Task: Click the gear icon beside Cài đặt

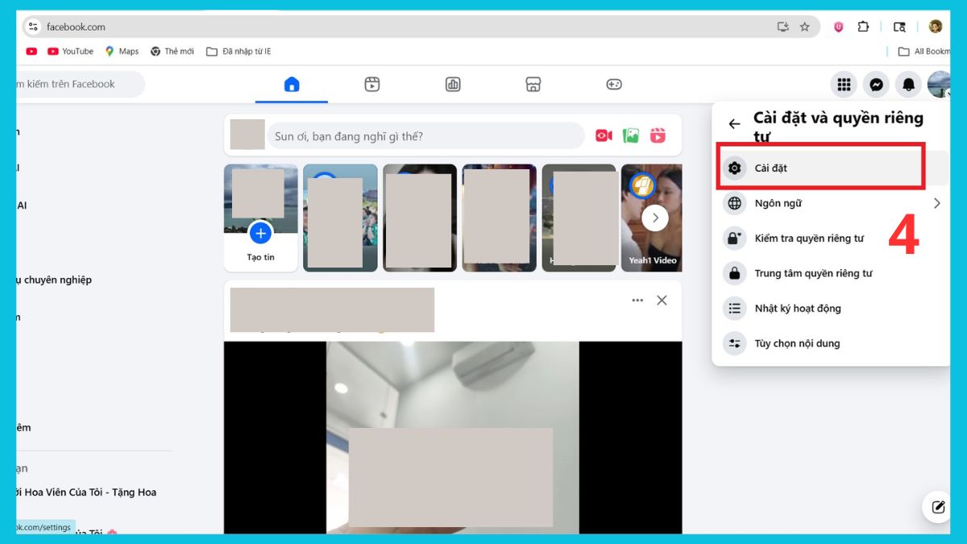Action: [734, 168]
